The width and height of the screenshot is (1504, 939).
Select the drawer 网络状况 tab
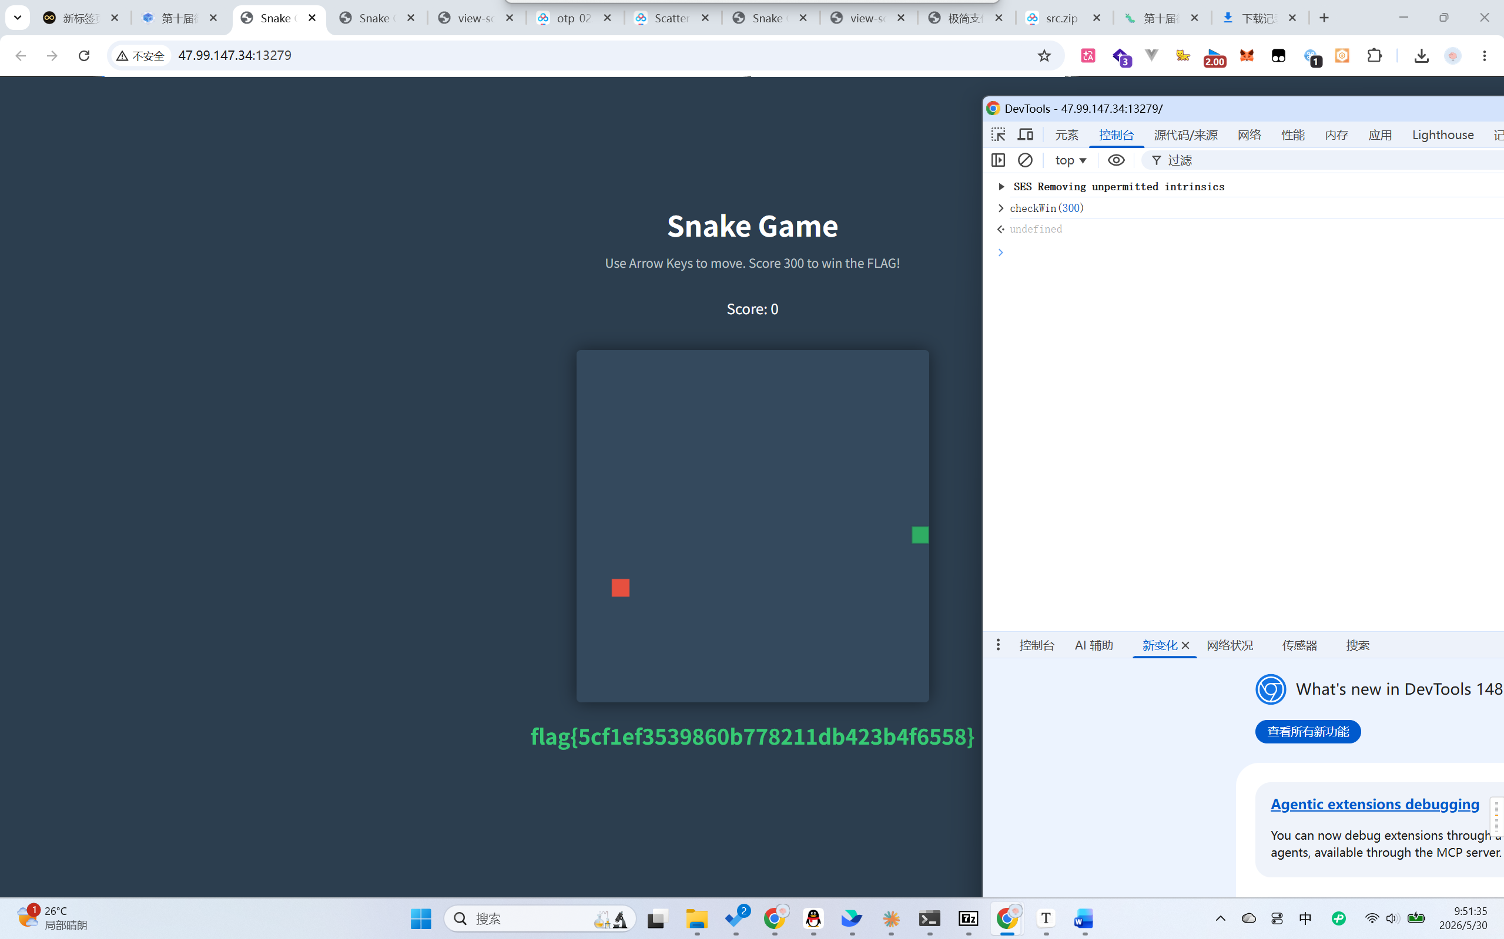1230,645
